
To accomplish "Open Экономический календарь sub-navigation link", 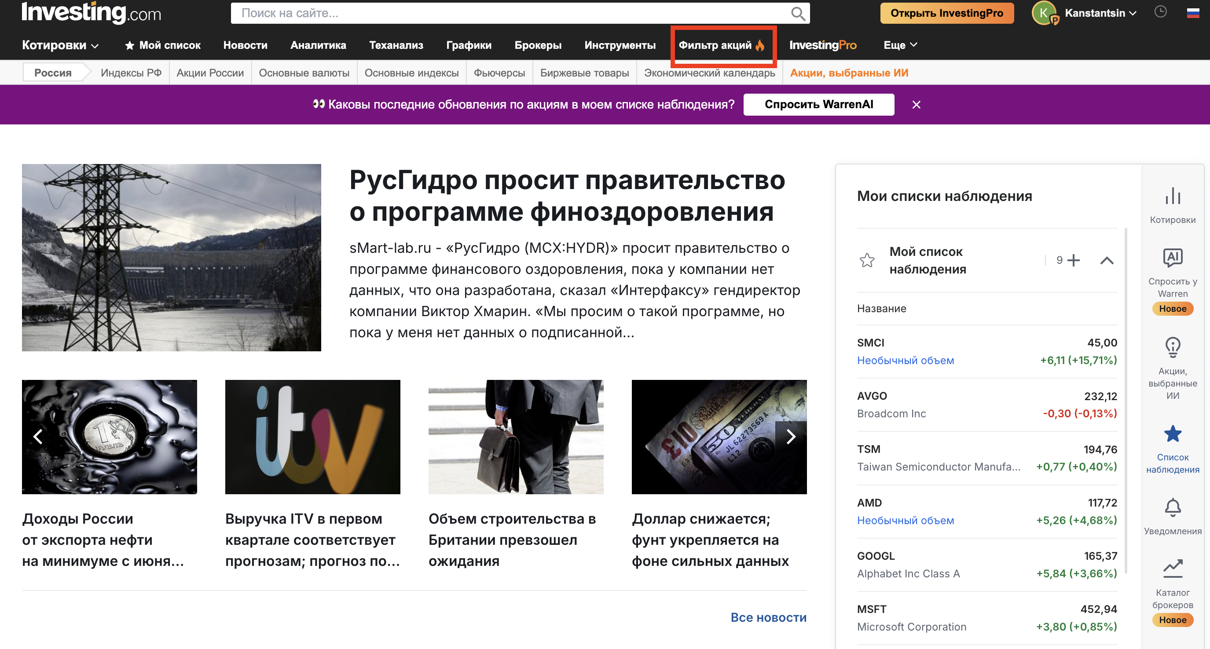I will pyautogui.click(x=709, y=73).
